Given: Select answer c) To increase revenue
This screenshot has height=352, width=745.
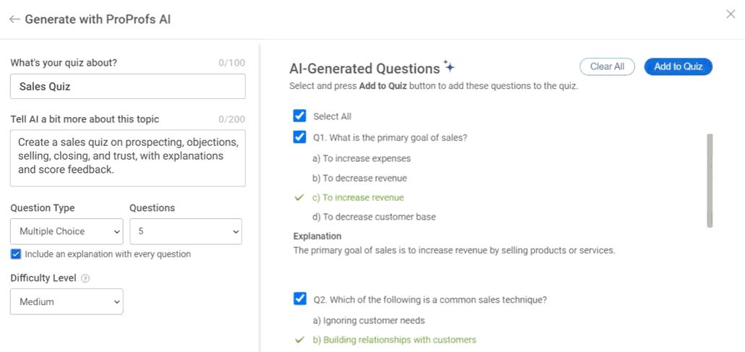Looking at the screenshot, I should (x=358, y=197).
